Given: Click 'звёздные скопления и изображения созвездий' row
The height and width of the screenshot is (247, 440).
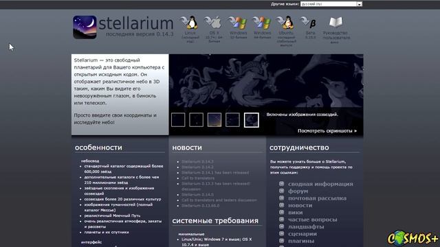Looking at the screenshot, I should coord(119,191).
